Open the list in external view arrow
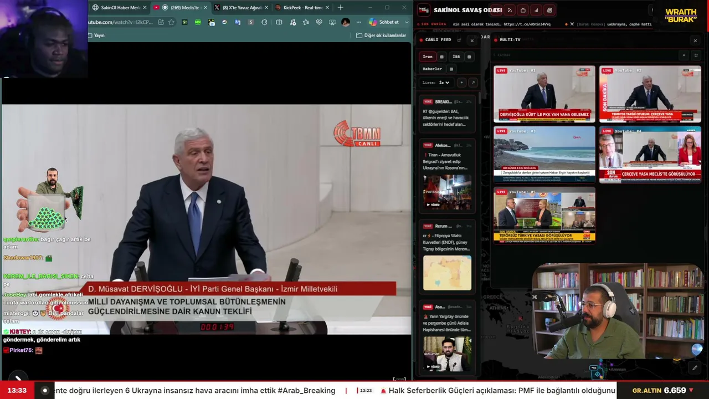Viewport: 709px width, 399px height. pyautogui.click(x=472, y=83)
